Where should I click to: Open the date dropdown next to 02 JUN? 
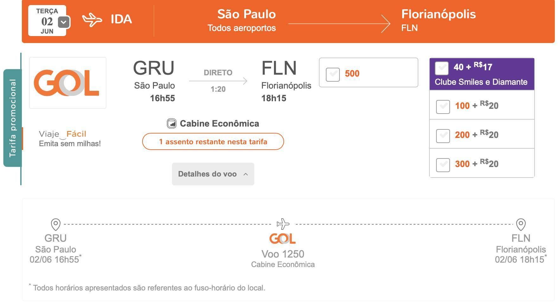pyautogui.click(x=64, y=22)
